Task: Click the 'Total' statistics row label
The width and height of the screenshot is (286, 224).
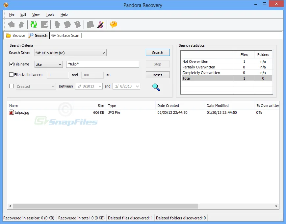Action: coord(186,78)
